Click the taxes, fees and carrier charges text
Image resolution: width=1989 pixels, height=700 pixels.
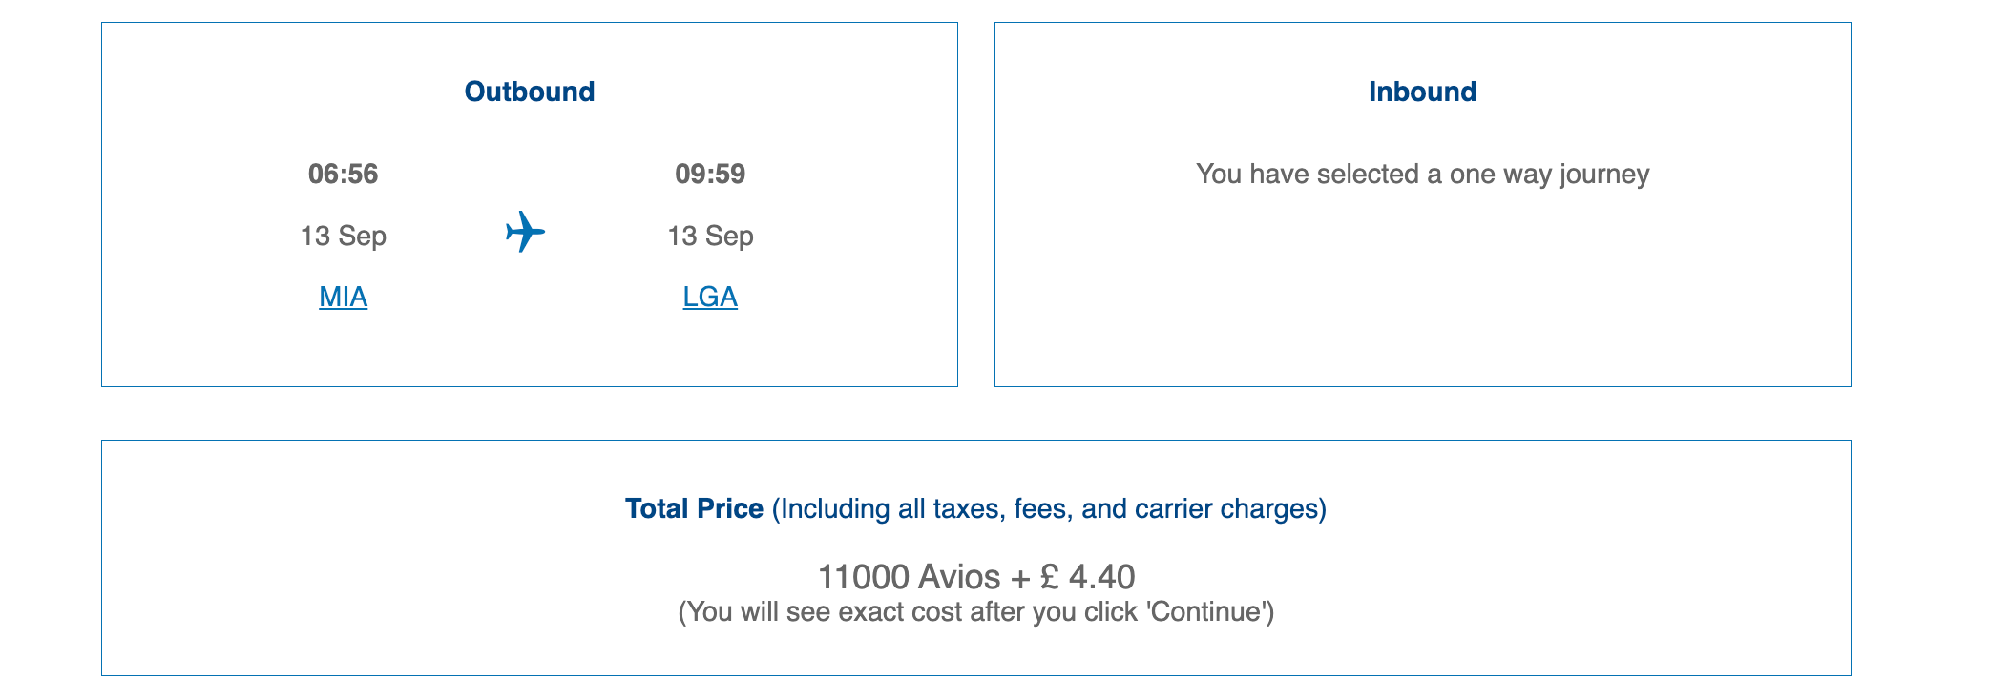[x=1048, y=508]
